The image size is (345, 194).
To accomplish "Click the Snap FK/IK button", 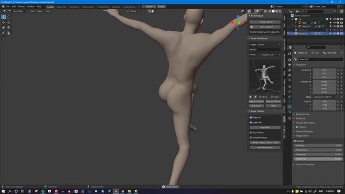I will [x=265, y=128].
